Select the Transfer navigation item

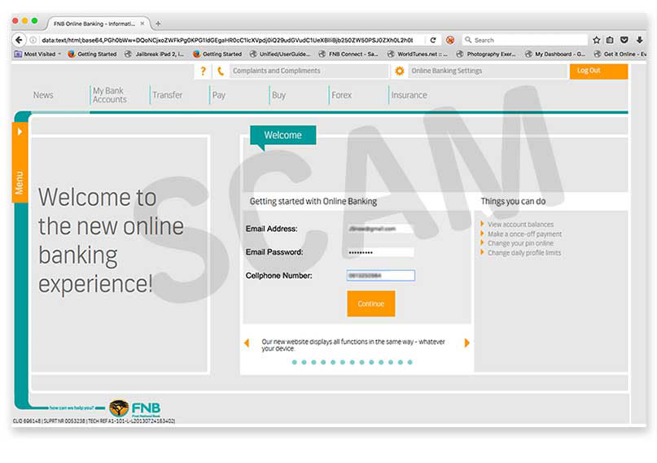167,95
